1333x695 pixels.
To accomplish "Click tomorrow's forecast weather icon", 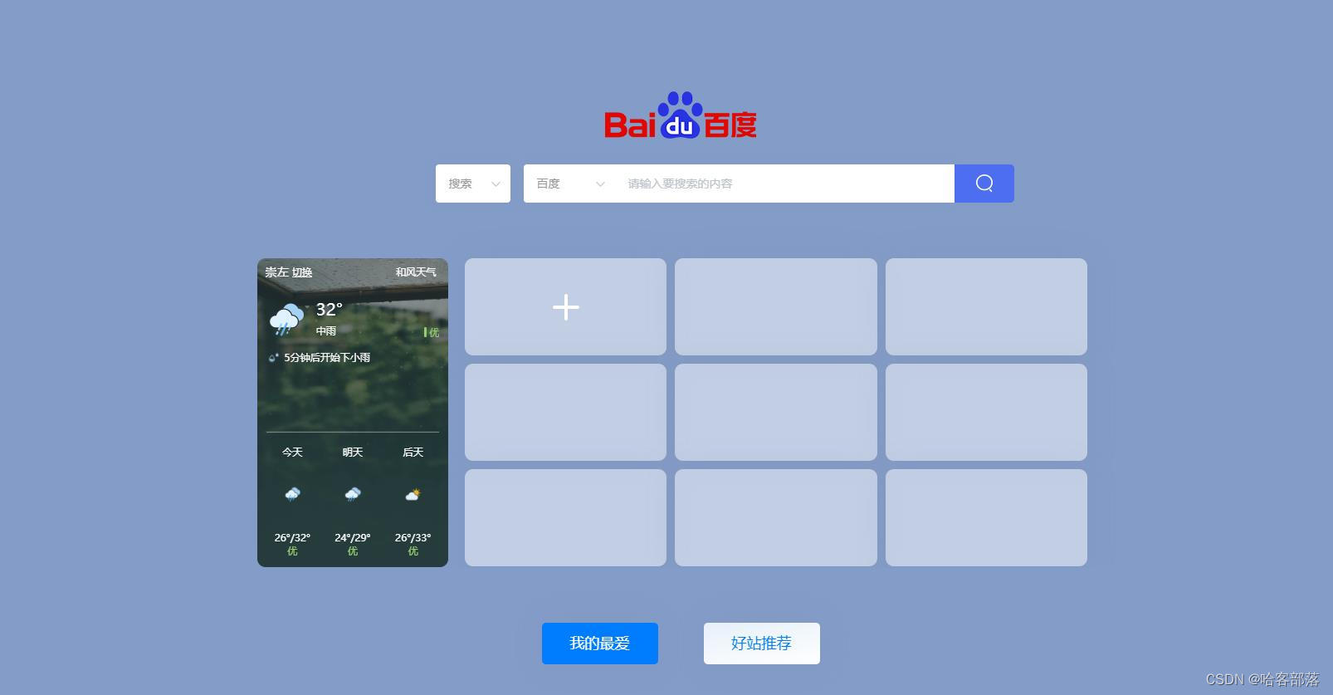I will 353,494.
